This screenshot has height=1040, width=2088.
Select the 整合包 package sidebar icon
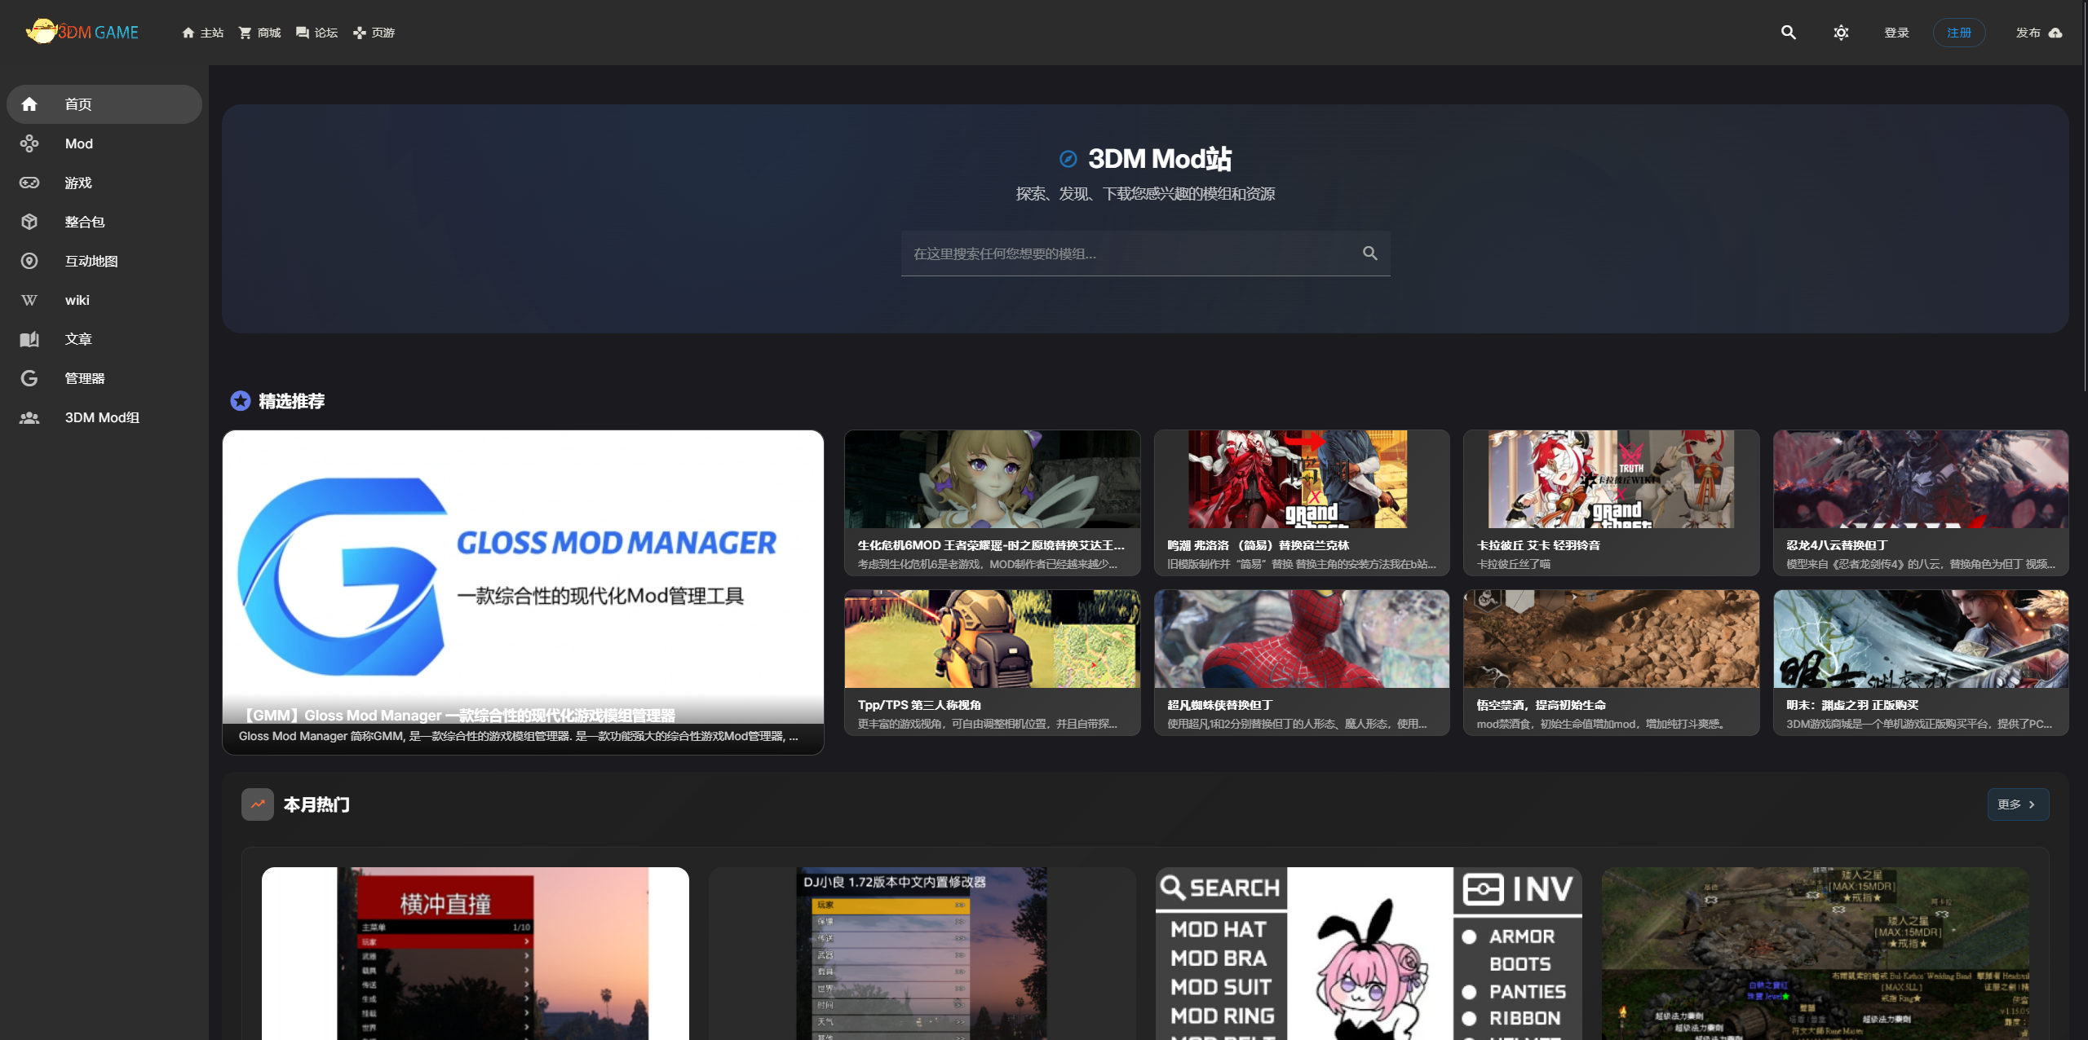[x=29, y=222]
